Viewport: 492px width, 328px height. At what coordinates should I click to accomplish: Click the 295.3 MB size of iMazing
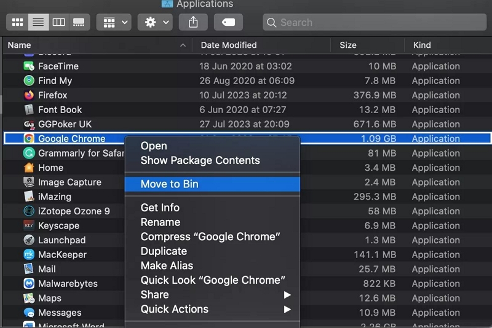[x=375, y=197]
